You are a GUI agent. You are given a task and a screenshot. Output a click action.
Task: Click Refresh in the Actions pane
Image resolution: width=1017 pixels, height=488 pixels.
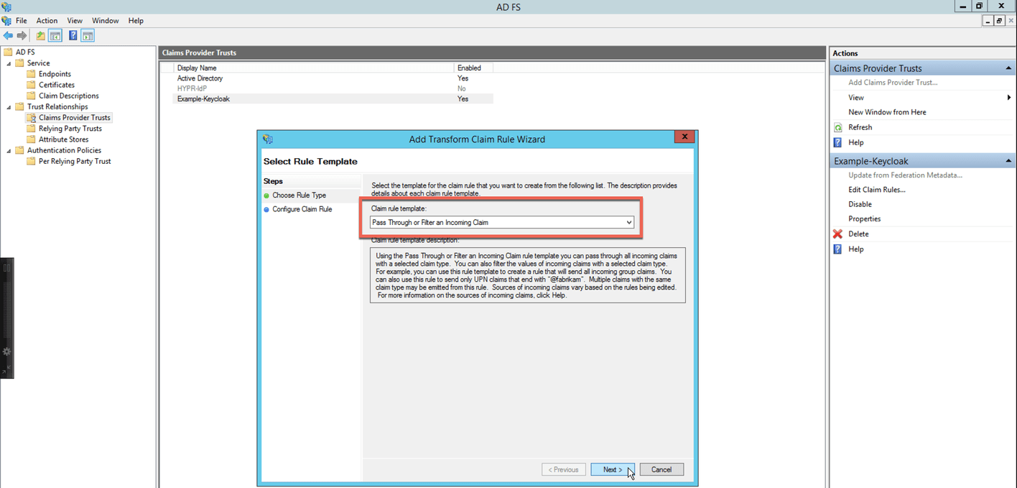coord(860,127)
